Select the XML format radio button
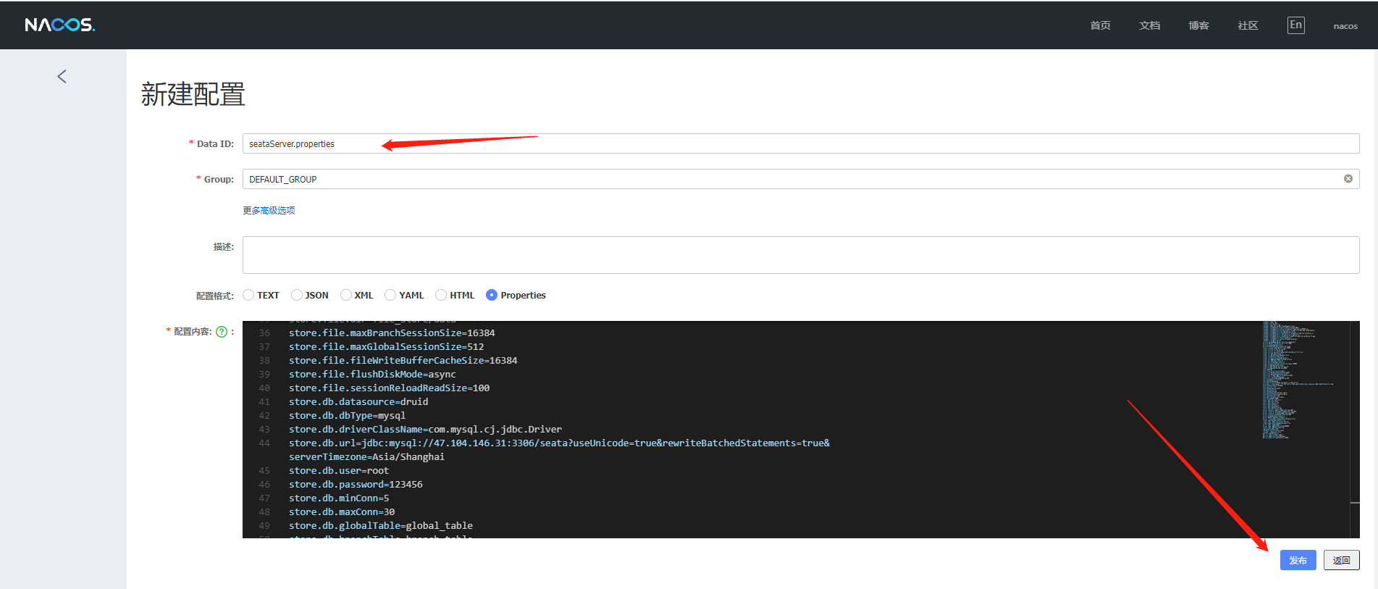 pyautogui.click(x=346, y=295)
